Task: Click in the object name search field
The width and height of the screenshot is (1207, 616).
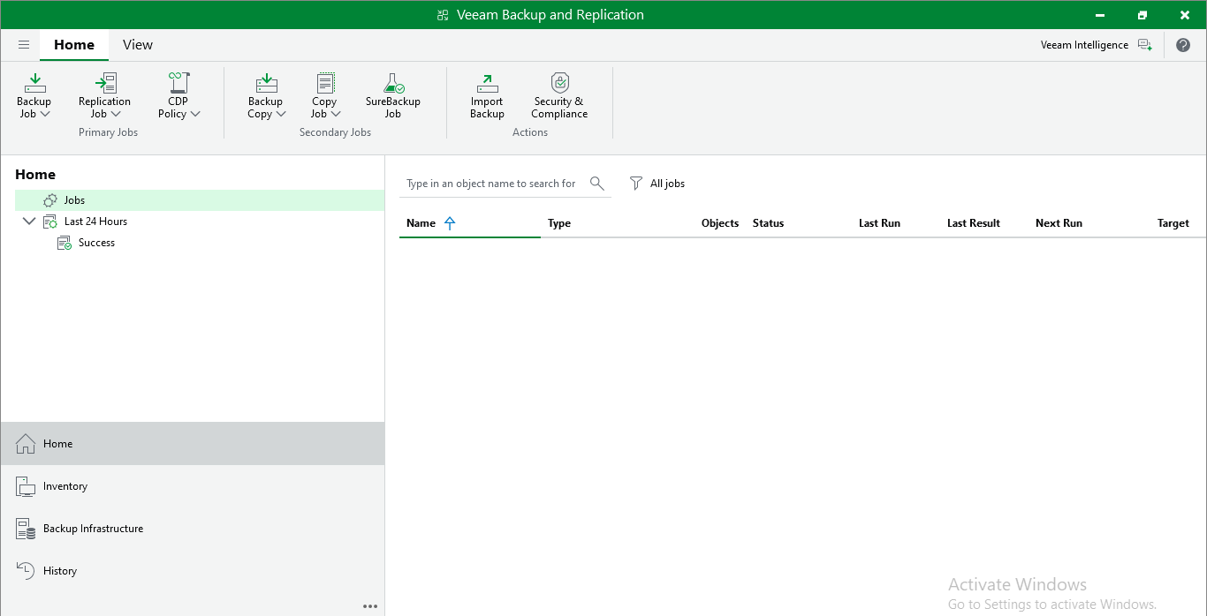Action: click(491, 184)
